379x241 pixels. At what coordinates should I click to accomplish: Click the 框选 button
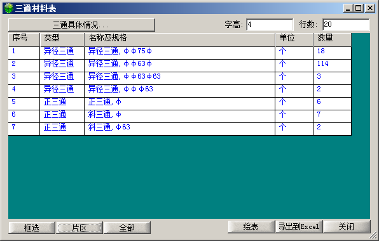coord(32,228)
